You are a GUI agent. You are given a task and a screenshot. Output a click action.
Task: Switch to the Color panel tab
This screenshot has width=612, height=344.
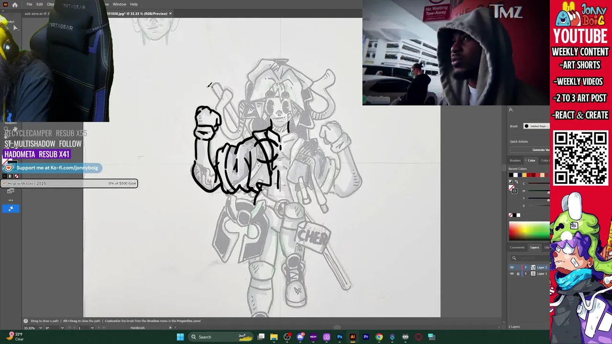(531, 161)
